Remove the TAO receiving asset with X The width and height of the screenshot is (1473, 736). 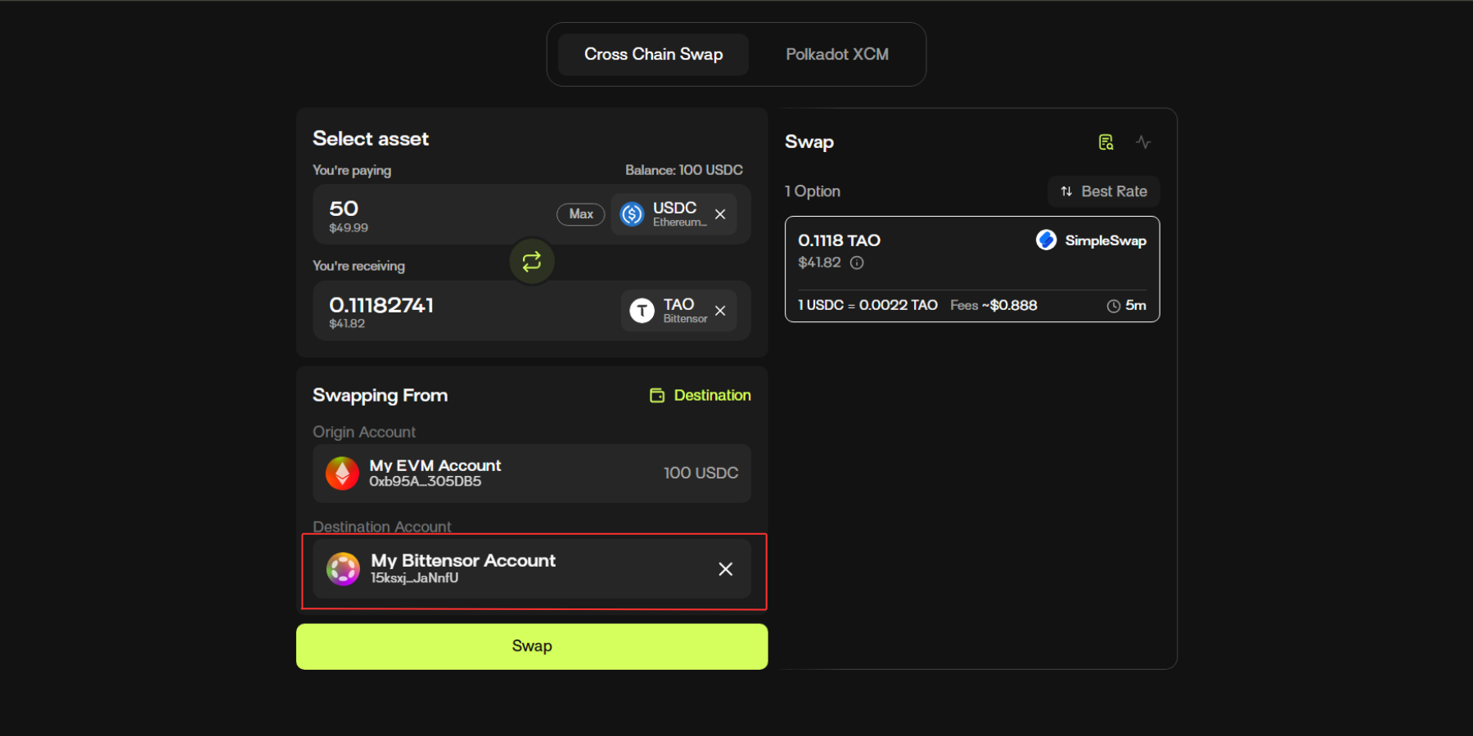[720, 311]
